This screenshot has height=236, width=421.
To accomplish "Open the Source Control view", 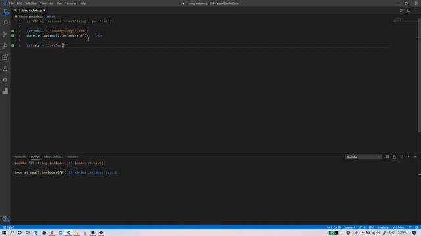I will (x=5, y=34).
